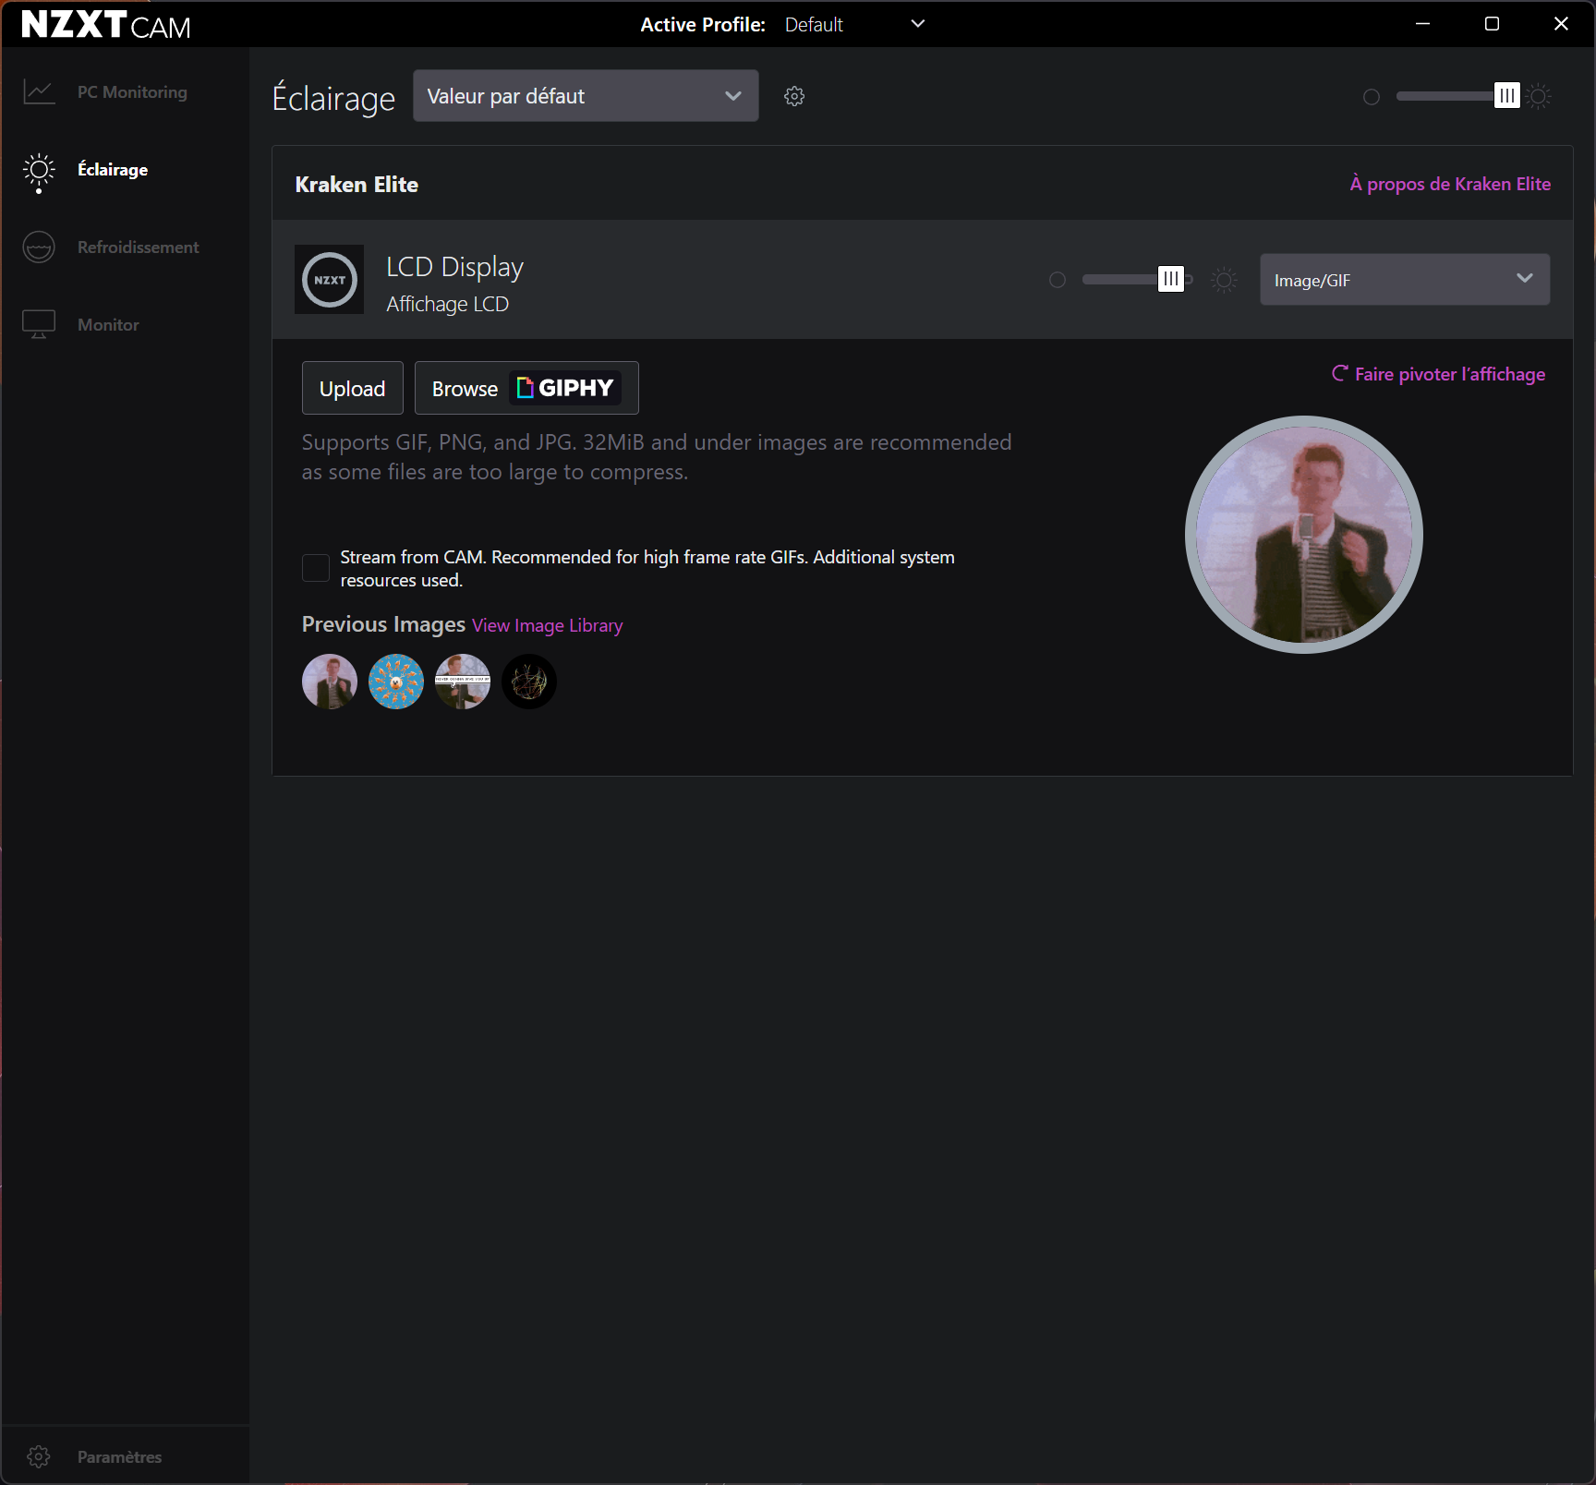This screenshot has height=1485, width=1596.
Task: Click the NZXT LCD Display device icon
Action: click(329, 280)
